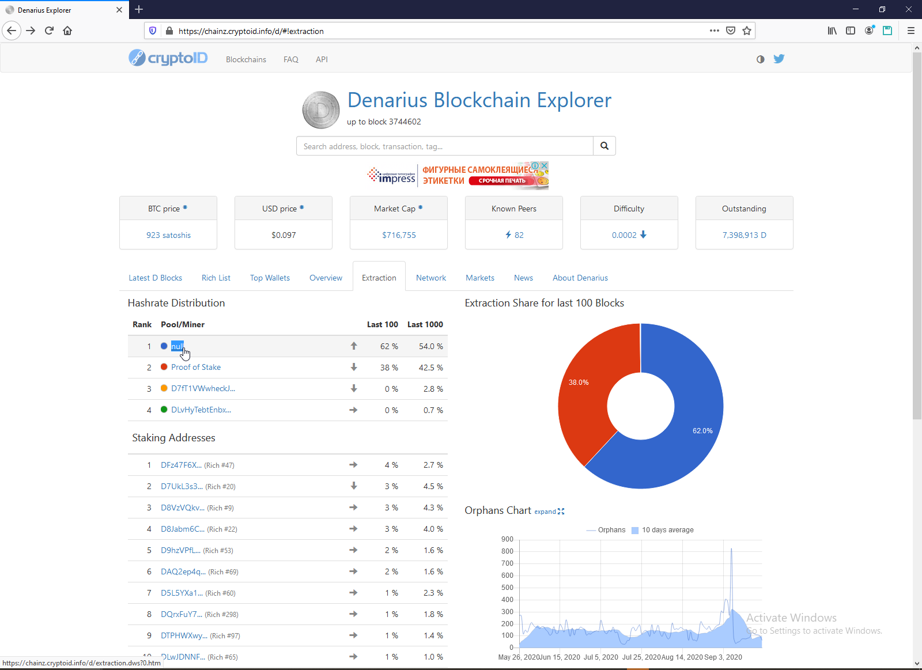This screenshot has width=922, height=670.
Task: Select the Extraction tab
Action: click(379, 278)
